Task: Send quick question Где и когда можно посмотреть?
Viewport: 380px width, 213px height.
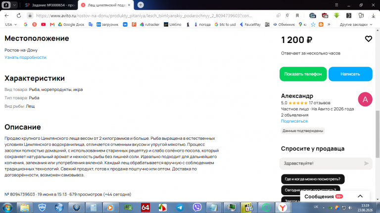Action: (313, 179)
